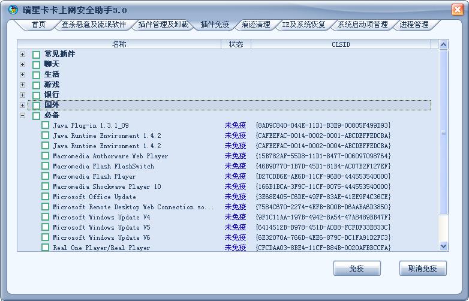Open the 首页 tab
The width and height of the screenshot is (469, 301).
[x=38, y=25]
